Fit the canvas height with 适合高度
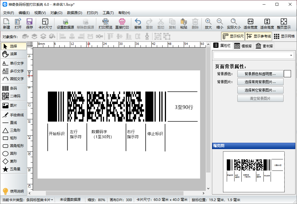 (267, 24)
